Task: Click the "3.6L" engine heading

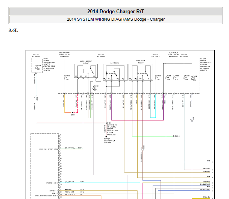Action: [13, 30]
